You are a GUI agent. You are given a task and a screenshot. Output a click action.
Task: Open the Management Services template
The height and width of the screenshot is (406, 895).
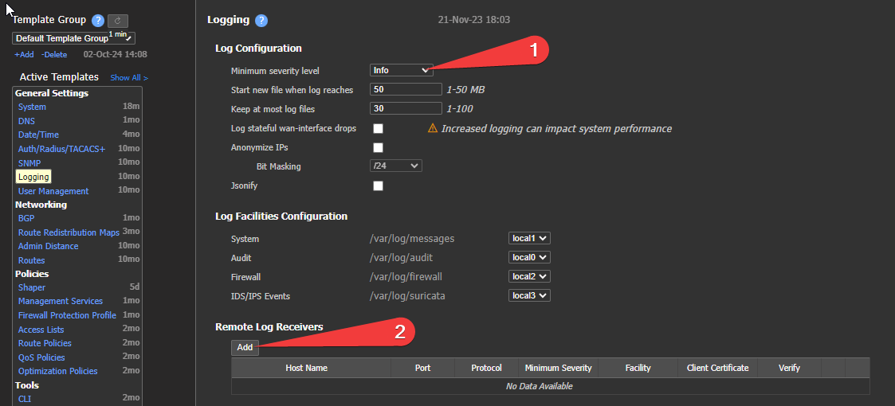point(61,301)
